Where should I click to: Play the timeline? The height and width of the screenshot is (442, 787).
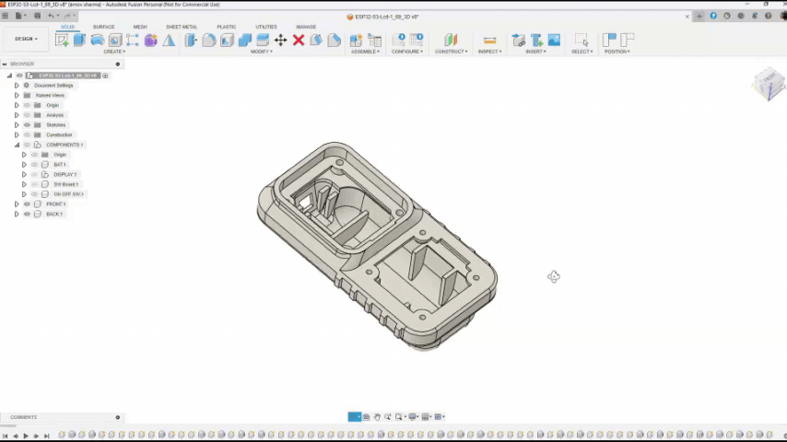pos(26,436)
